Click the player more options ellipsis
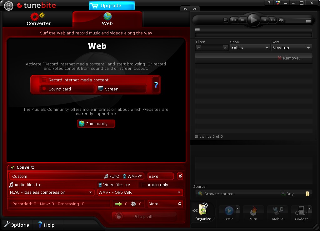This screenshot has width=320, height=231. click(x=226, y=20)
